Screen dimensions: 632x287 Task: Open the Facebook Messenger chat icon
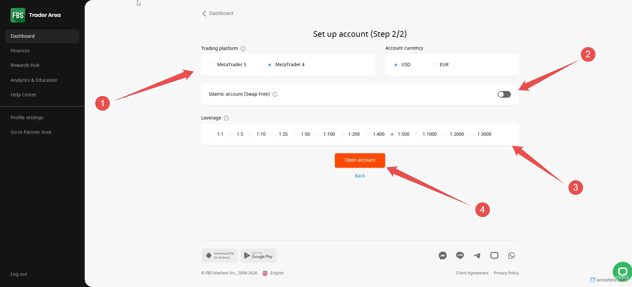pyautogui.click(x=443, y=256)
